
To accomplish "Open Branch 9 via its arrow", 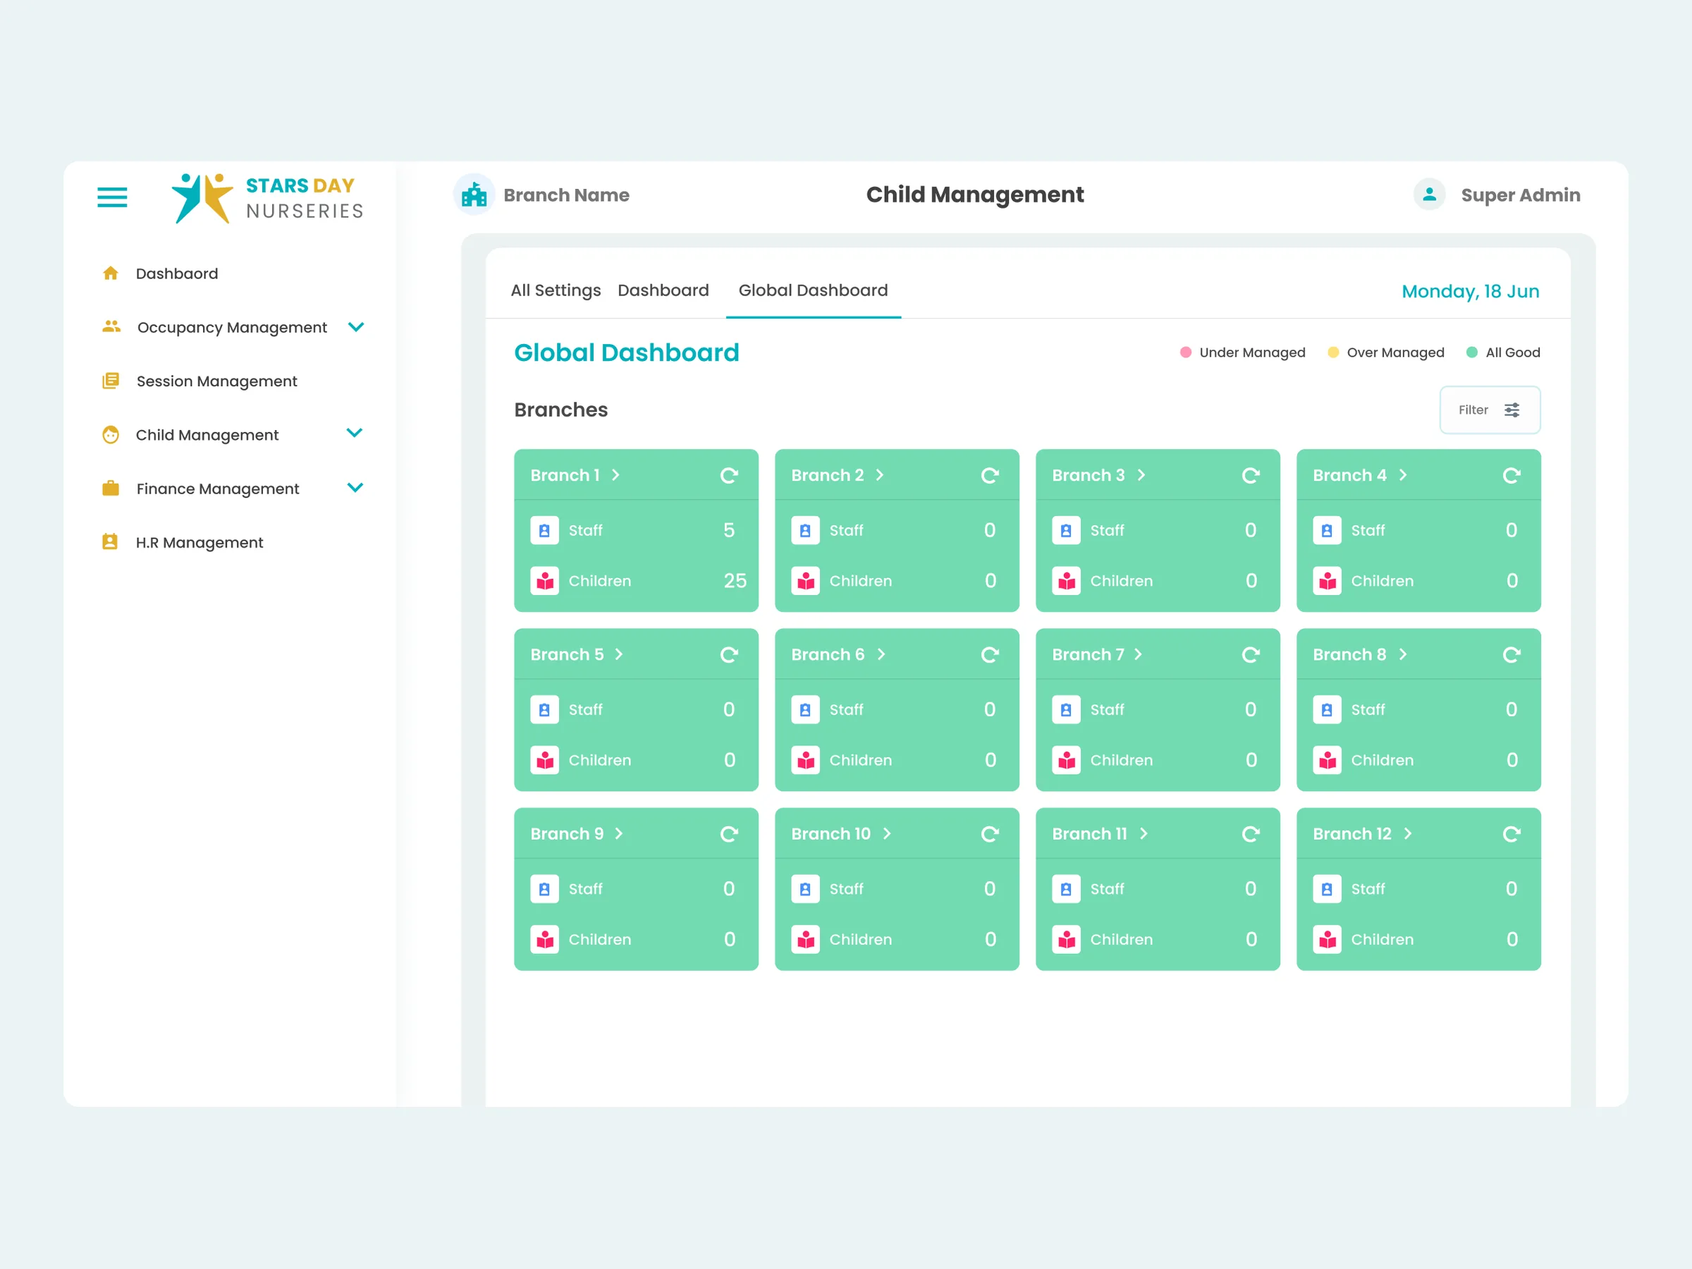I will point(619,833).
